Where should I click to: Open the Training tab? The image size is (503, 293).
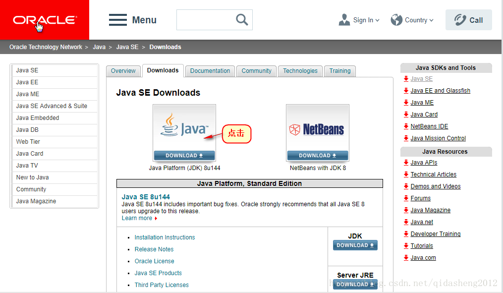point(340,70)
